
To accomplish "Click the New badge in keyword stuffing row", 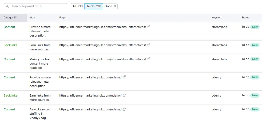I will (x=255, y=109).
